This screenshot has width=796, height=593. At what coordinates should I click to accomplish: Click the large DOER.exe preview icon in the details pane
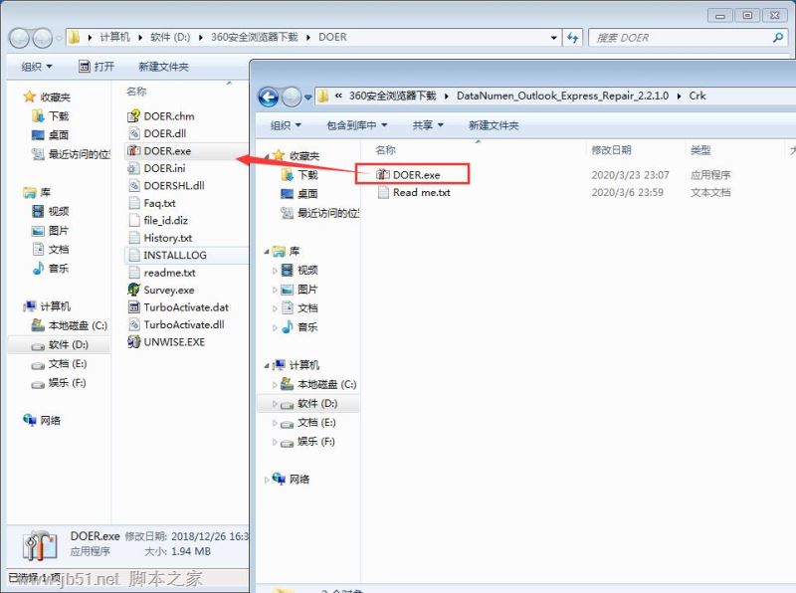click(40, 546)
